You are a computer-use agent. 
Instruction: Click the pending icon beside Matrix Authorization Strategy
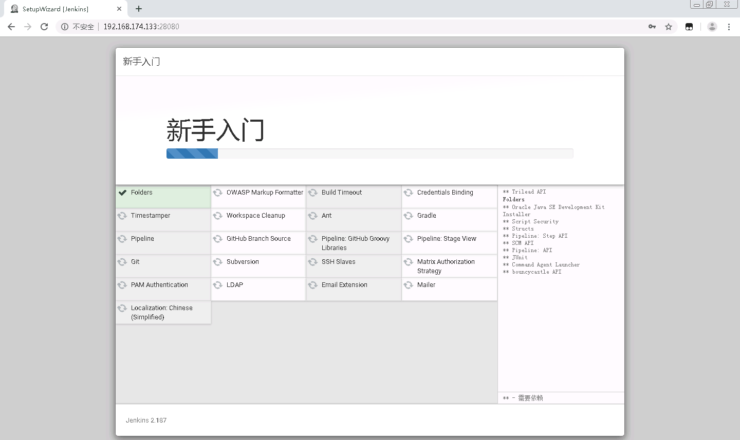coord(409,262)
